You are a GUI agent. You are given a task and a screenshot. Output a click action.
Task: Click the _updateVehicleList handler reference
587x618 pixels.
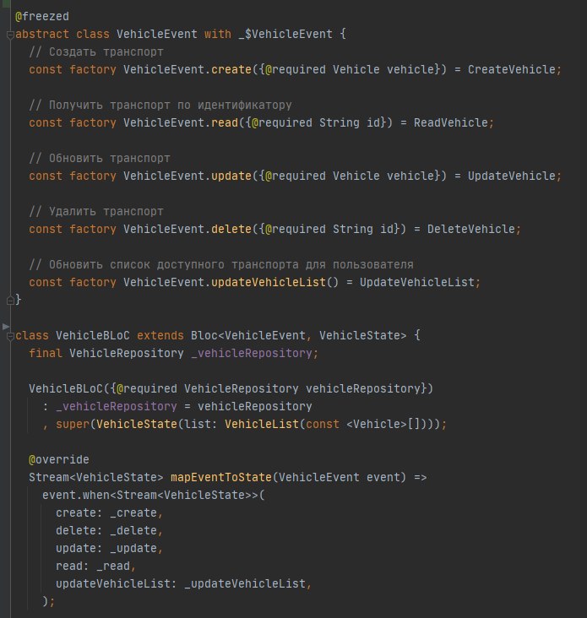245,584
